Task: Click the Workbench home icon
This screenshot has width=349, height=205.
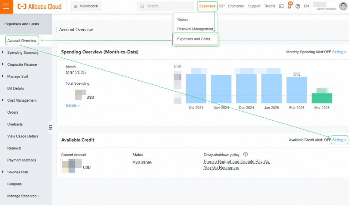Action: tap(76, 6)
